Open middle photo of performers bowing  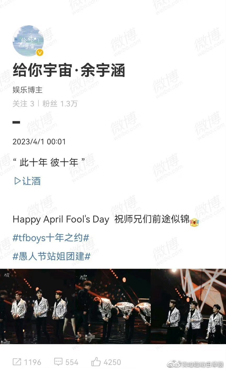pyautogui.click(x=113, y=306)
